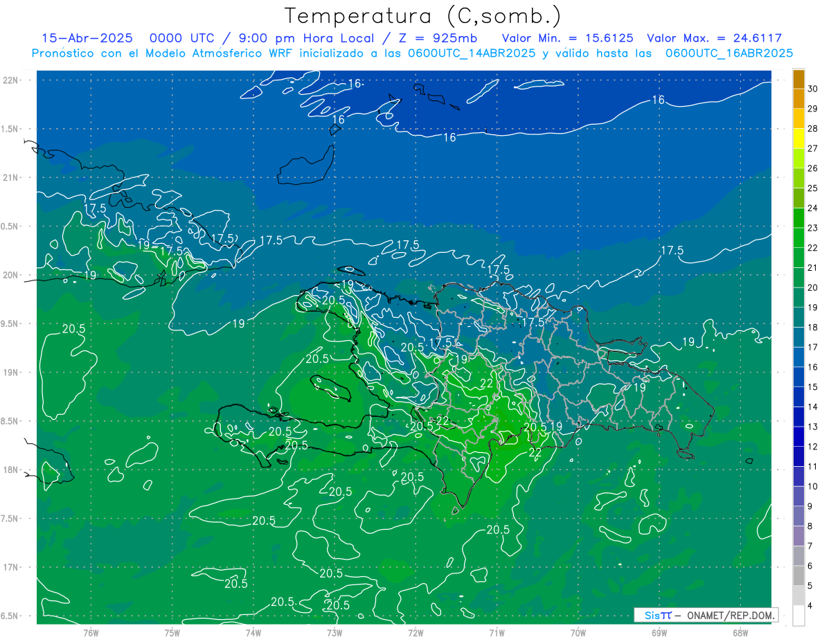Click the "74W" longitude axis label

(253, 632)
